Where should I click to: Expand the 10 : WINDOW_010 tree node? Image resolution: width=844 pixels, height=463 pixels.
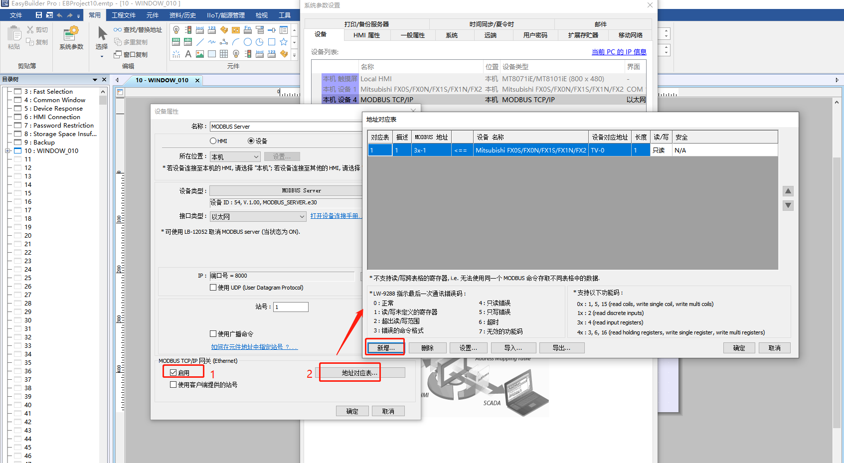tap(7, 151)
